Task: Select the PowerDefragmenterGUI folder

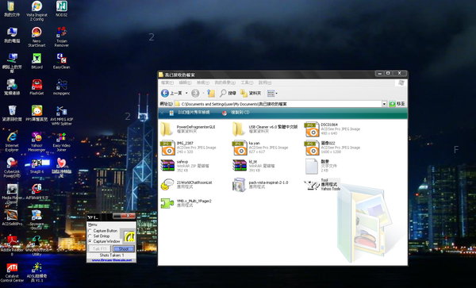Action: coord(188,129)
